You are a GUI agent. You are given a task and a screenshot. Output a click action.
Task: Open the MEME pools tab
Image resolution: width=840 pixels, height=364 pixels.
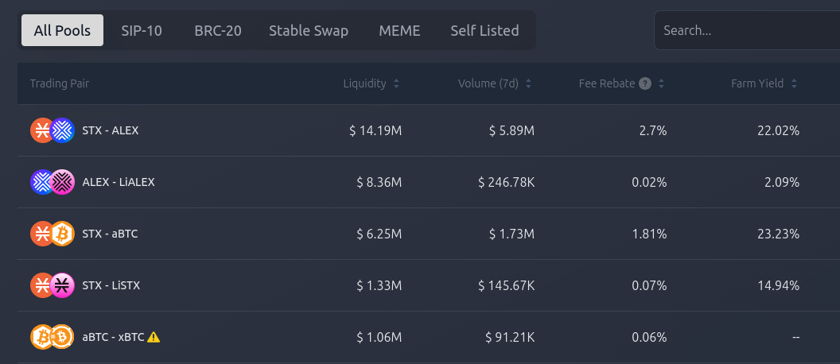click(399, 31)
